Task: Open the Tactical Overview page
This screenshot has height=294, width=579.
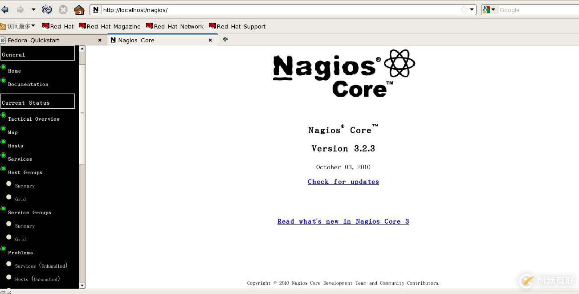Action: (x=34, y=119)
